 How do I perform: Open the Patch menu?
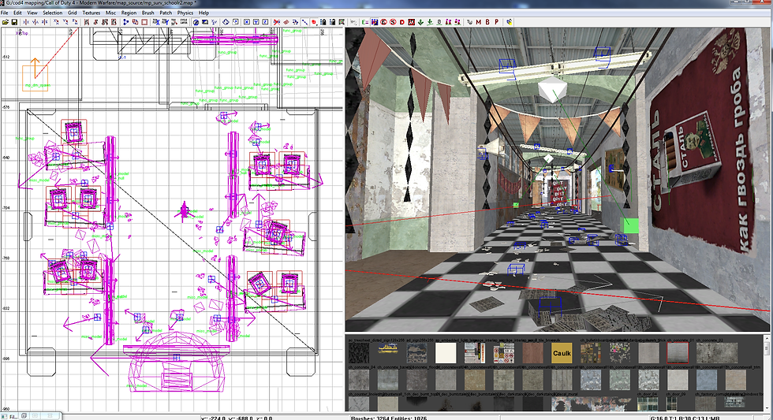point(166,13)
